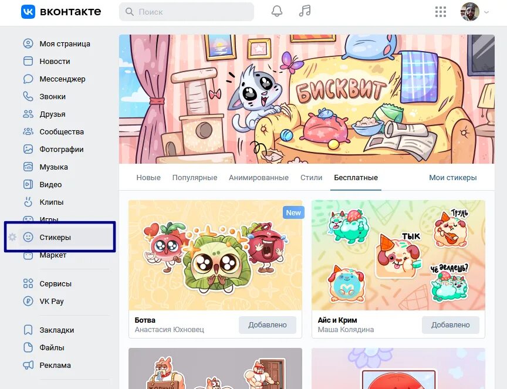The height and width of the screenshot is (389, 507).
Task: Open notifications bell icon
Action: 277,11
